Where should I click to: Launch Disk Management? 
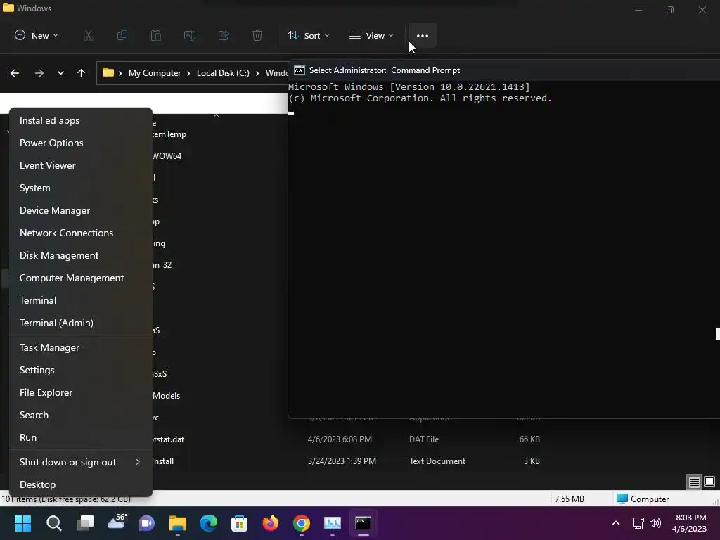[x=81, y=255]
